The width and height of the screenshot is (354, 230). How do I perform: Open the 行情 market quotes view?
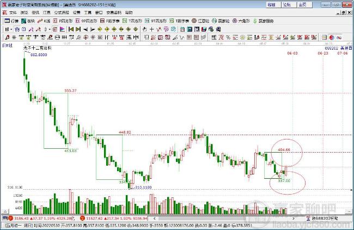pos(11,21)
